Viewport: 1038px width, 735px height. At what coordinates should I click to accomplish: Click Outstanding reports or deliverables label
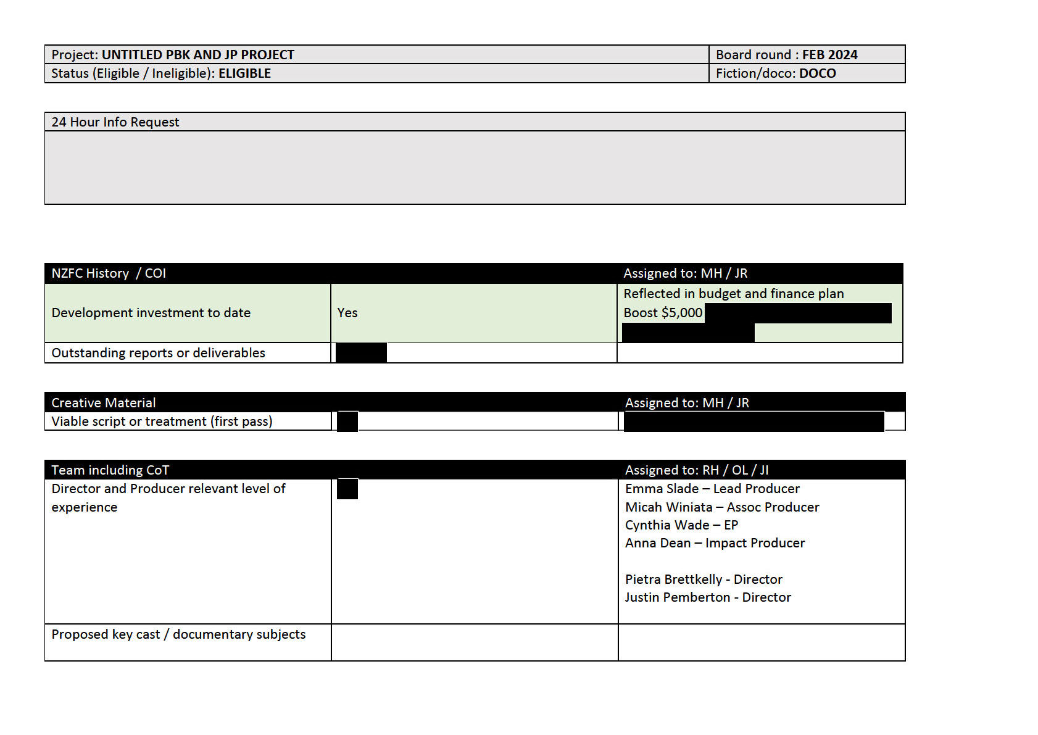[159, 353]
